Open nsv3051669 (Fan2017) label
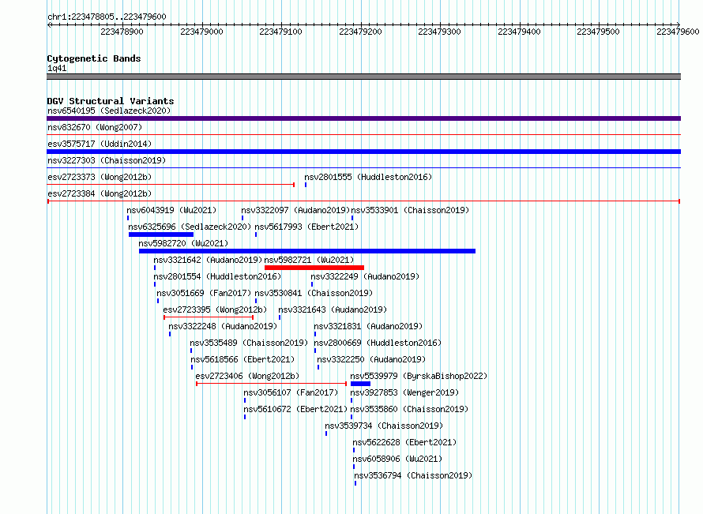Screen dimensions: 703x514 (x=204, y=293)
